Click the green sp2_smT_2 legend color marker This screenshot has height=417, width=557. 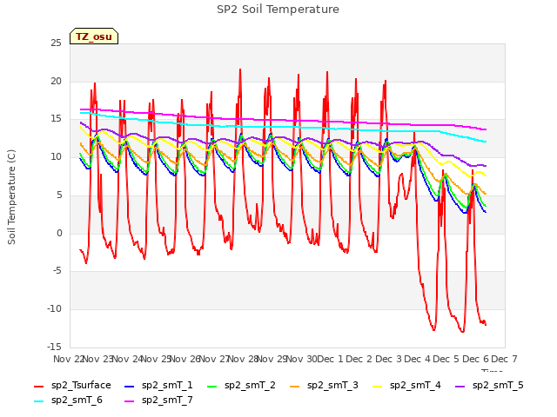[212, 386]
